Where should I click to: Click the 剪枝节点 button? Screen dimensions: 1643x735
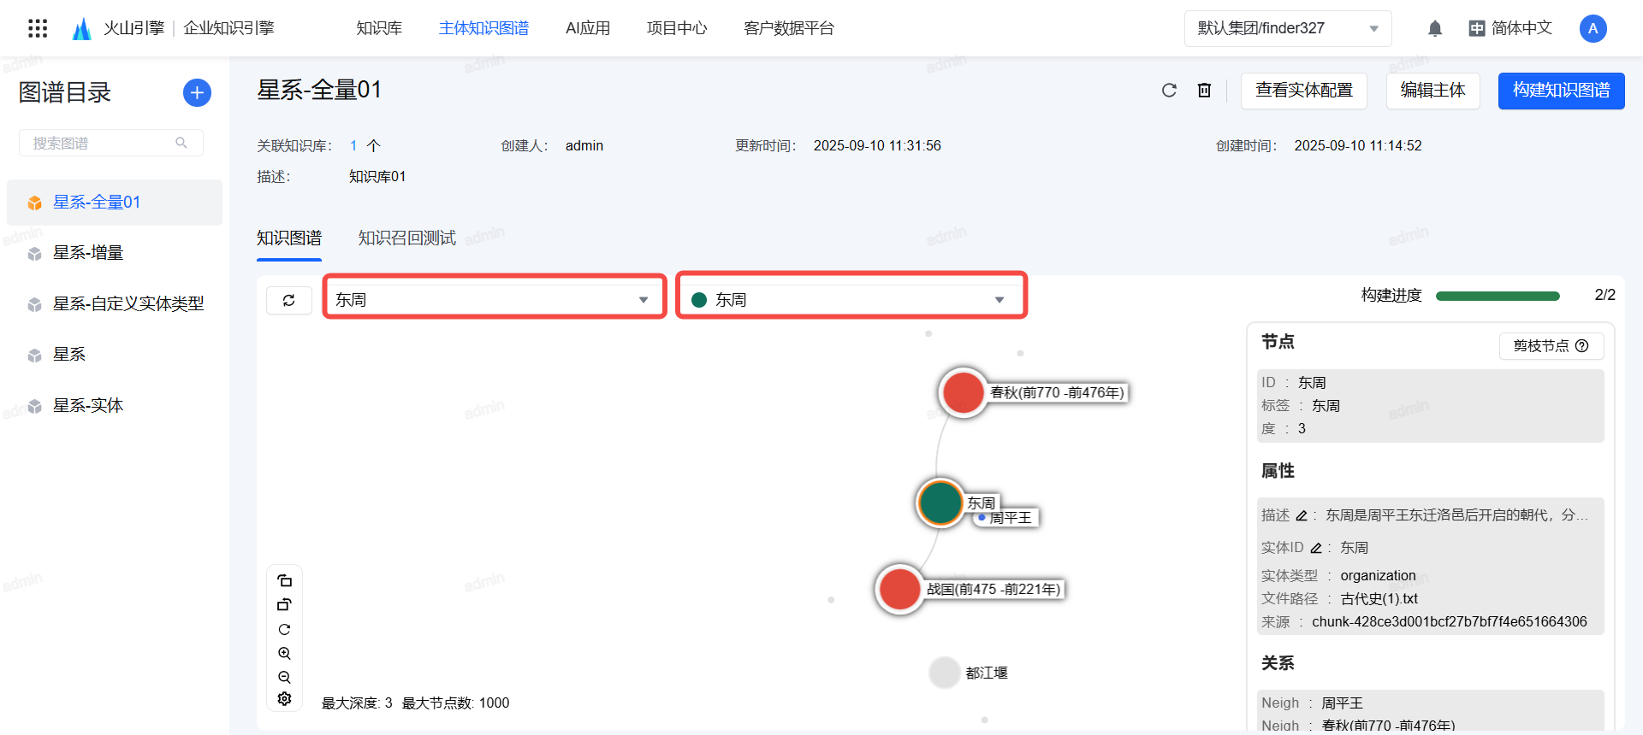[1551, 345]
